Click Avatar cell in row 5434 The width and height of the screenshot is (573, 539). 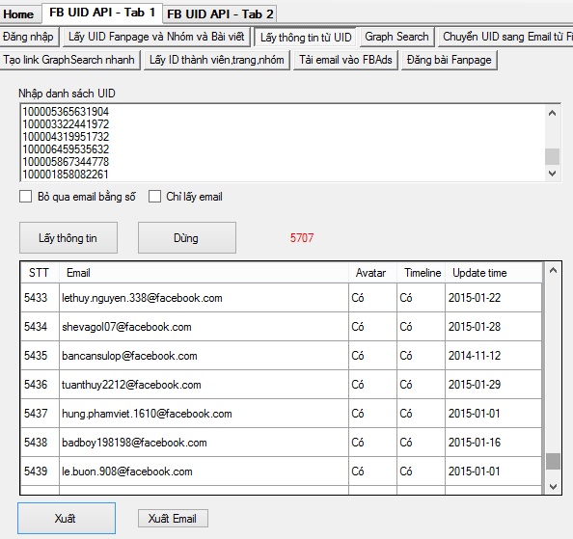point(372,327)
